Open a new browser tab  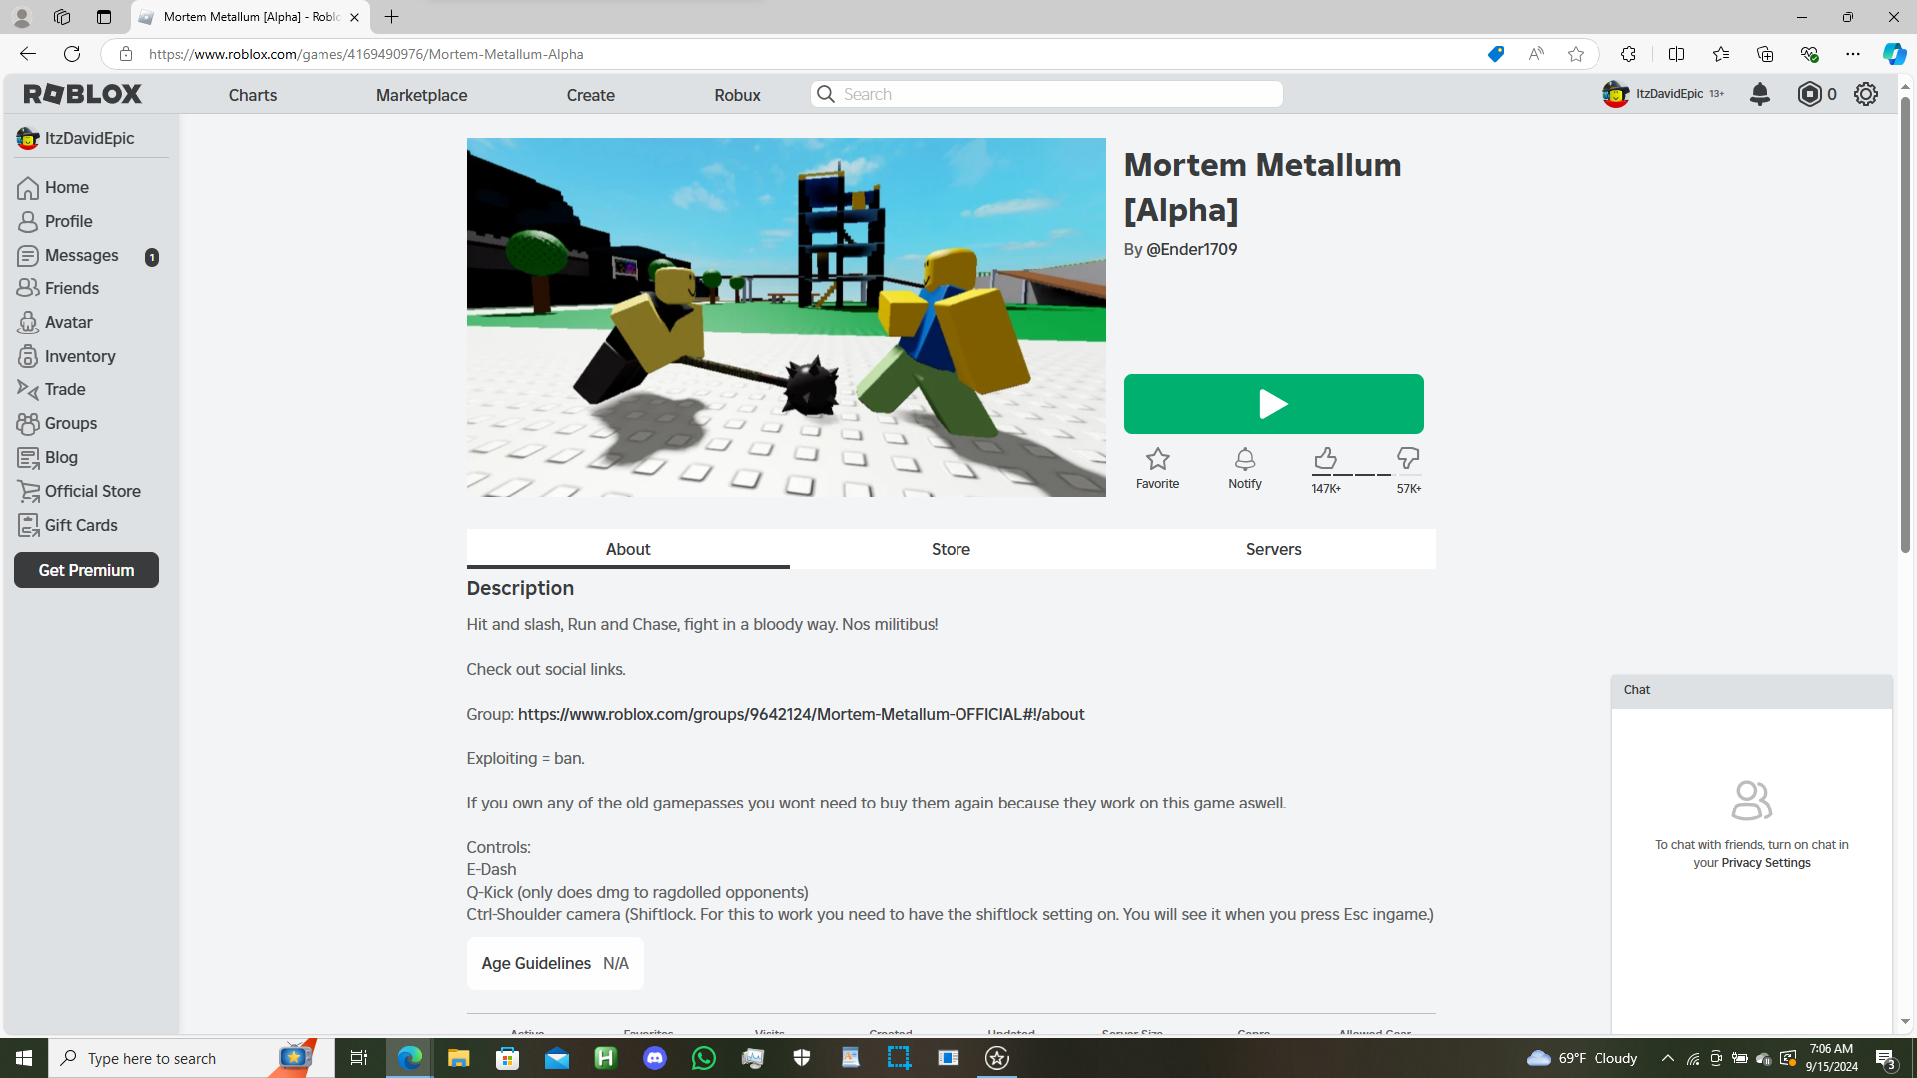click(391, 17)
